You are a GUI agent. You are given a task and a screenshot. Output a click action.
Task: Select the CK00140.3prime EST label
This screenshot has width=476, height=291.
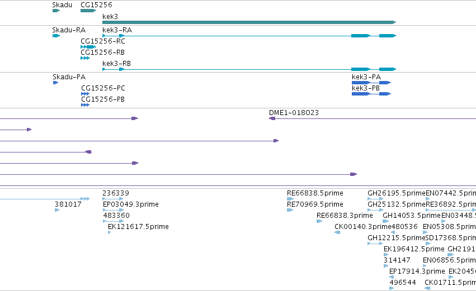click(363, 227)
